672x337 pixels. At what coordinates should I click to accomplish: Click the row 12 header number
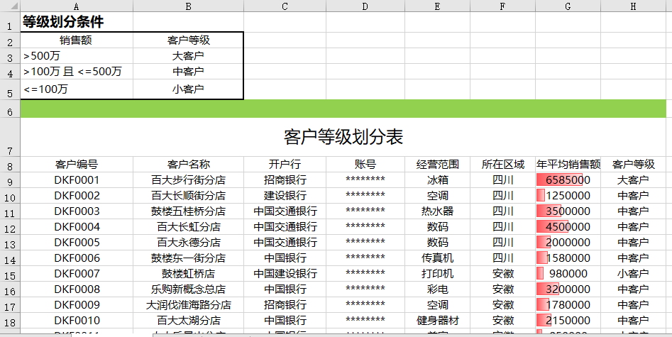pos(10,228)
